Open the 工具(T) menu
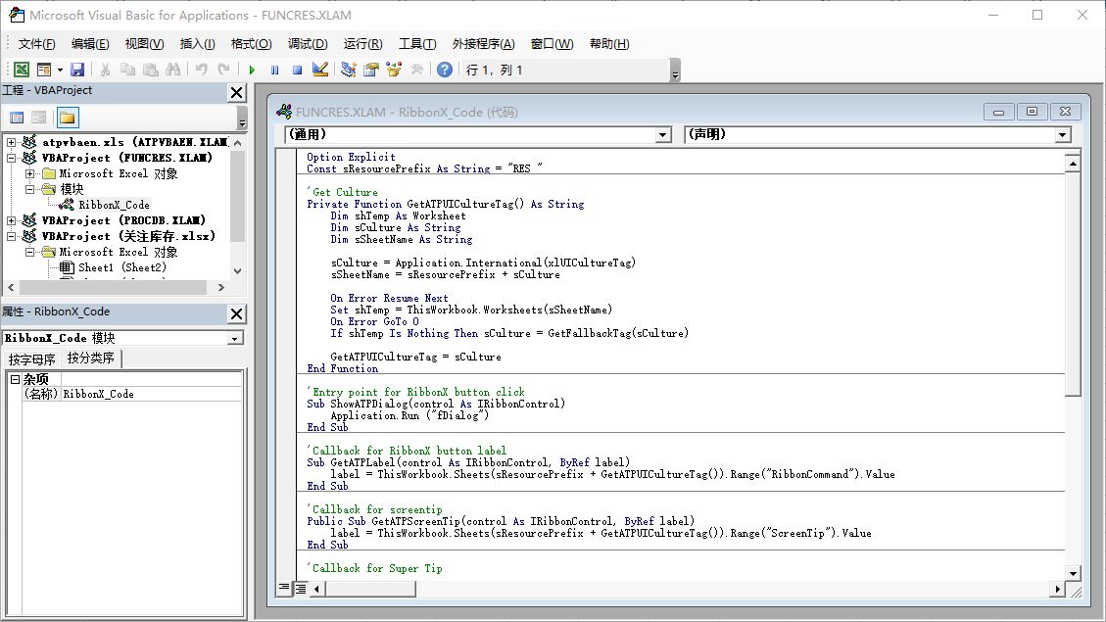1106x622 pixels. pos(417,44)
